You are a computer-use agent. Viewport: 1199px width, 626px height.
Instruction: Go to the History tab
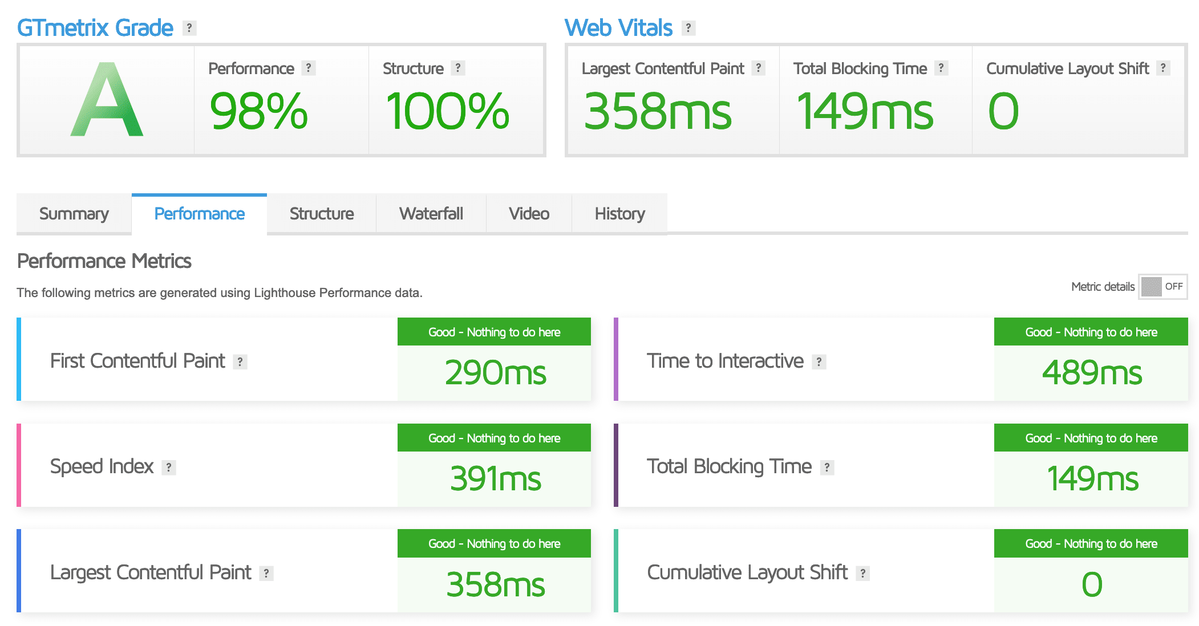coord(619,214)
